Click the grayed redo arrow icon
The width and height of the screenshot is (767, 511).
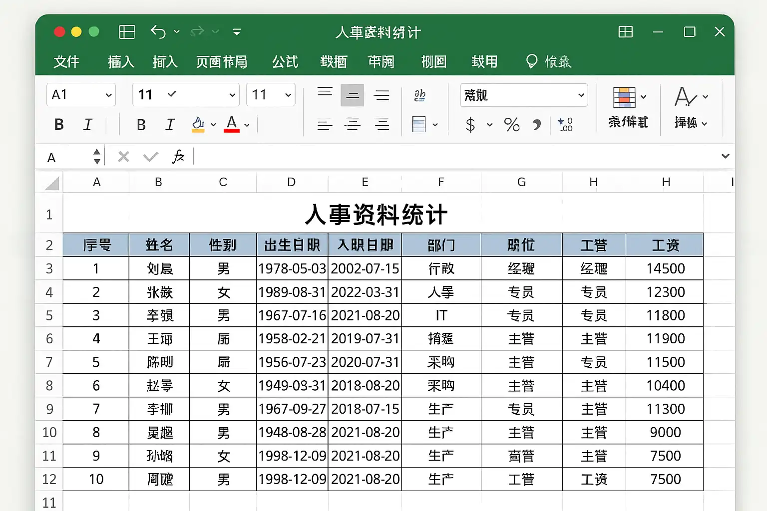[x=197, y=32]
